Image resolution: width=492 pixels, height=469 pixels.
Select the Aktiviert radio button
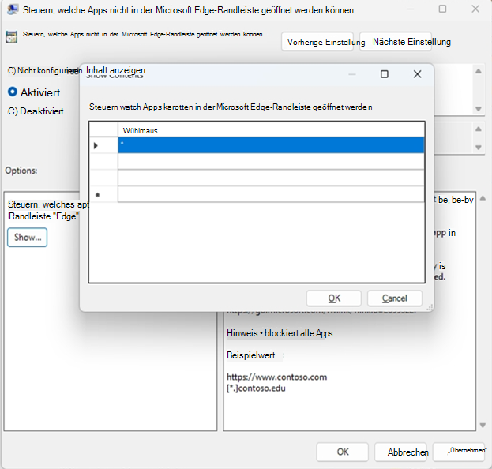pyautogui.click(x=13, y=92)
